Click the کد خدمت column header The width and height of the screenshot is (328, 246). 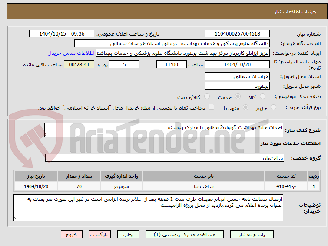click(x=286, y=176)
